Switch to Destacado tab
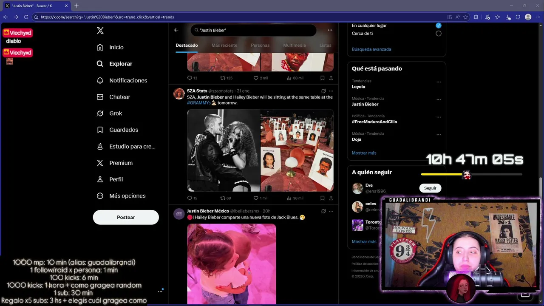Image resolution: width=544 pixels, height=306 pixels. pos(187,45)
